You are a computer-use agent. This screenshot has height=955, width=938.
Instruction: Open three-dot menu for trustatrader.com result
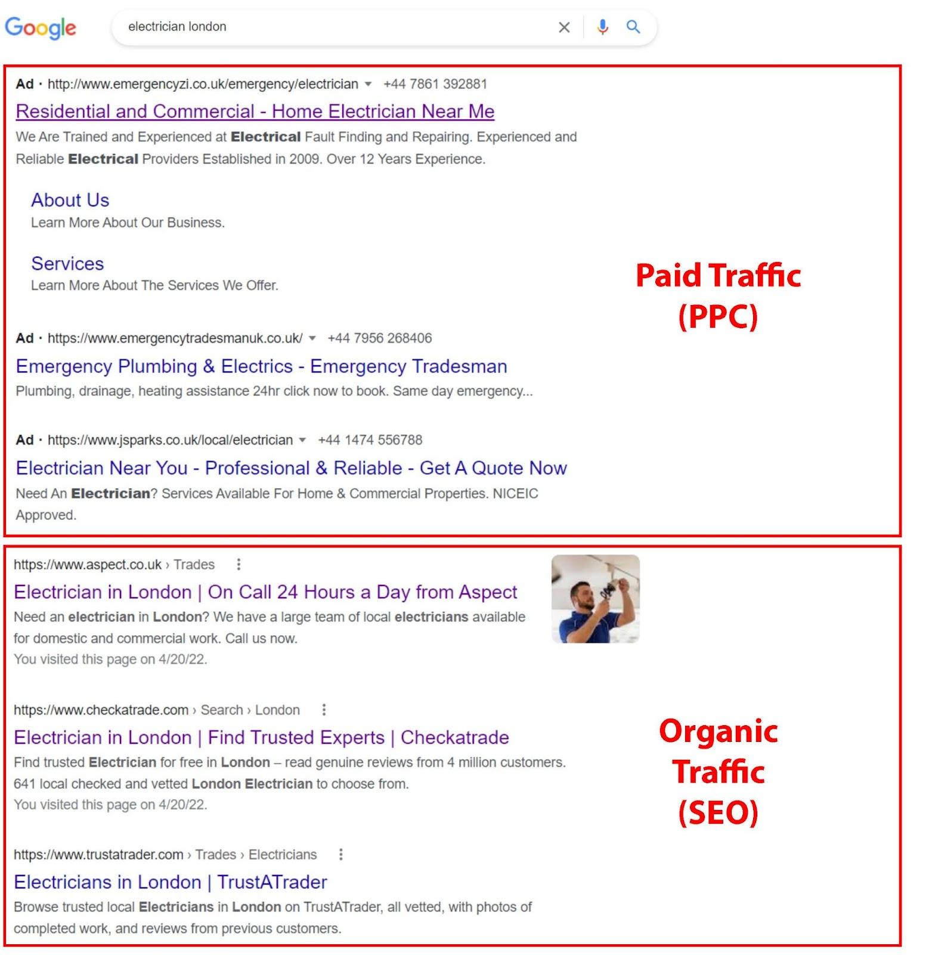point(340,855)
